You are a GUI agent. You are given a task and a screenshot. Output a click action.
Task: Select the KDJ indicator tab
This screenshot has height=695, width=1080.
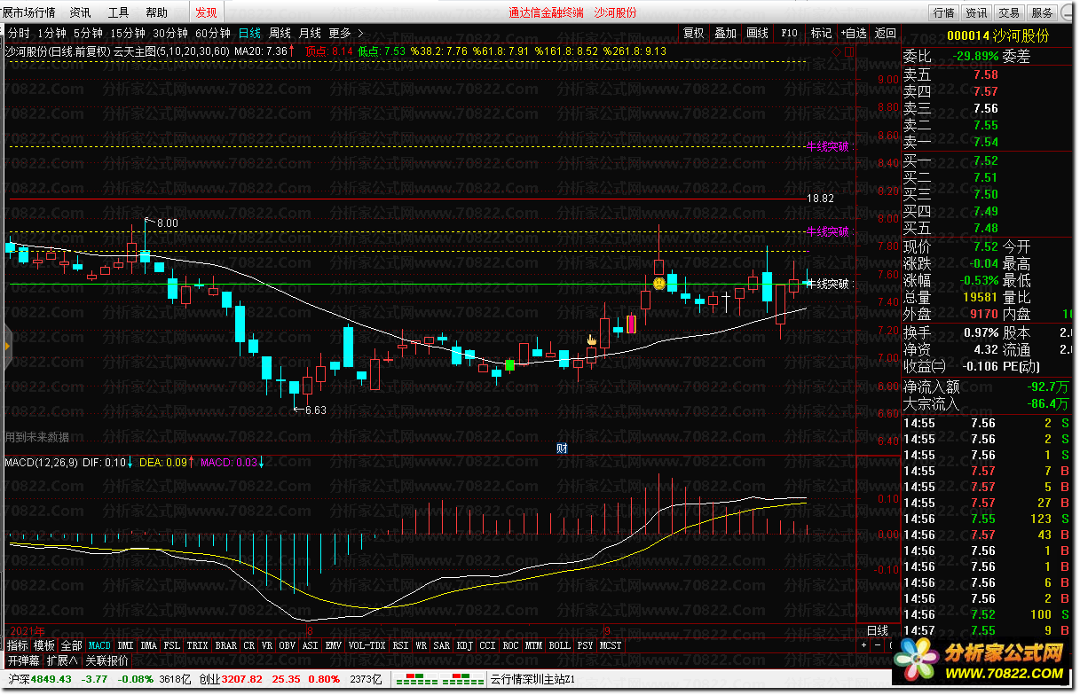tap(464, 645)
